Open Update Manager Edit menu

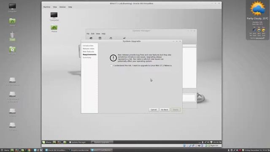tap(93, 34)
